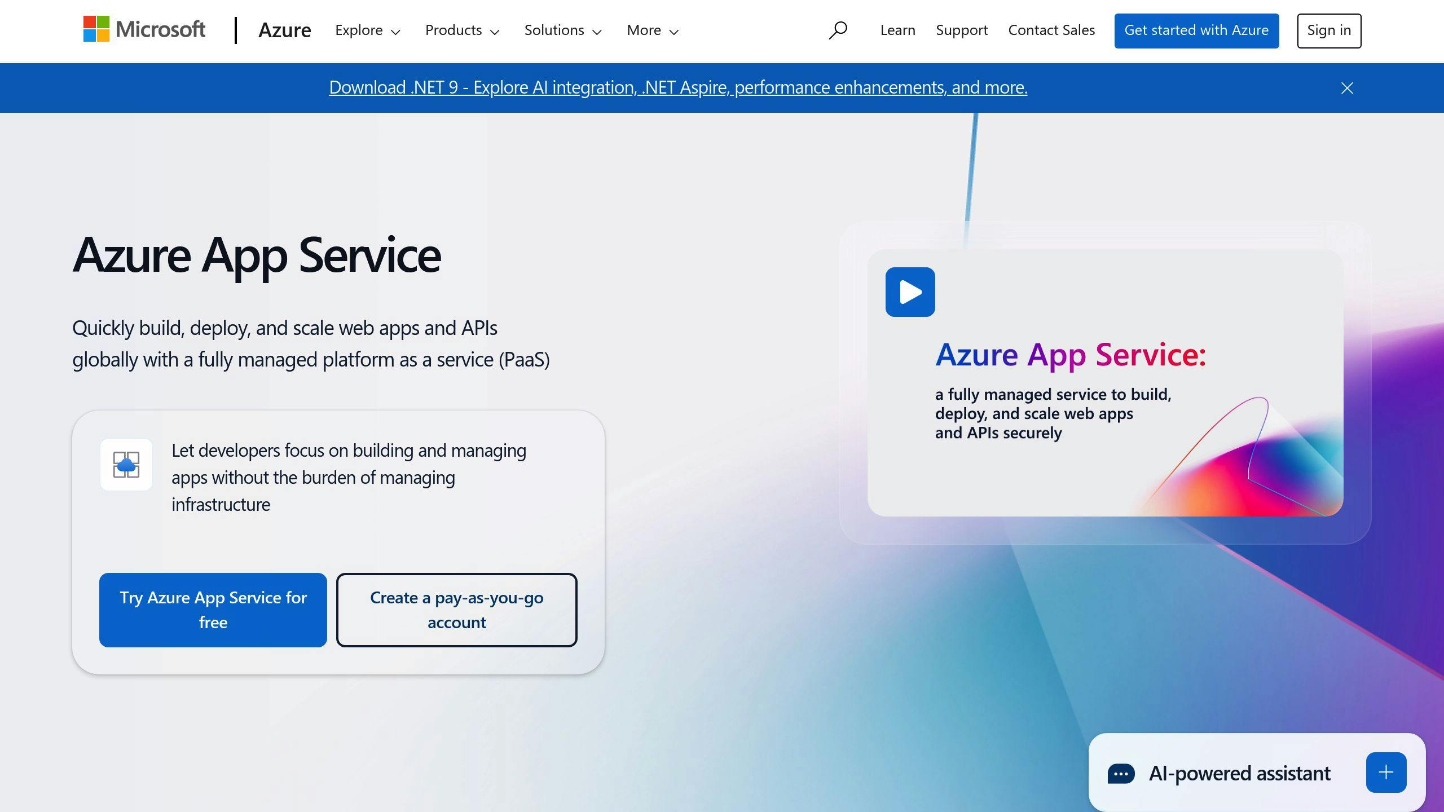This screenshot has width=1444, height=812.
Task: Open the search magnifier icon
Action: click(x=838, y=30)
